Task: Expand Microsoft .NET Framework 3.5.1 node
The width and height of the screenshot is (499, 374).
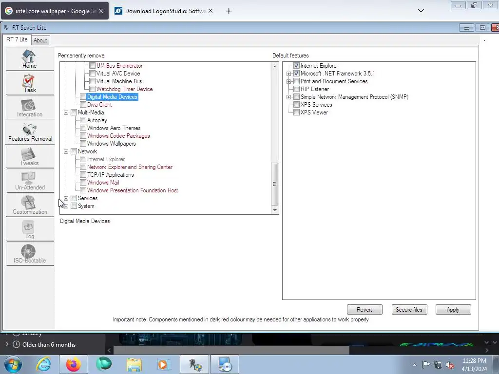Action: 288,74
